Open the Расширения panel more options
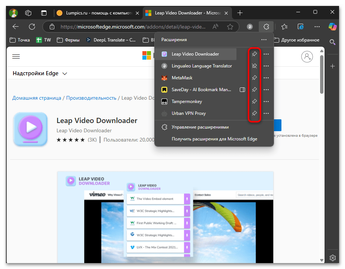Viewport: 345px width, 269px height. [x=264, y=40]
